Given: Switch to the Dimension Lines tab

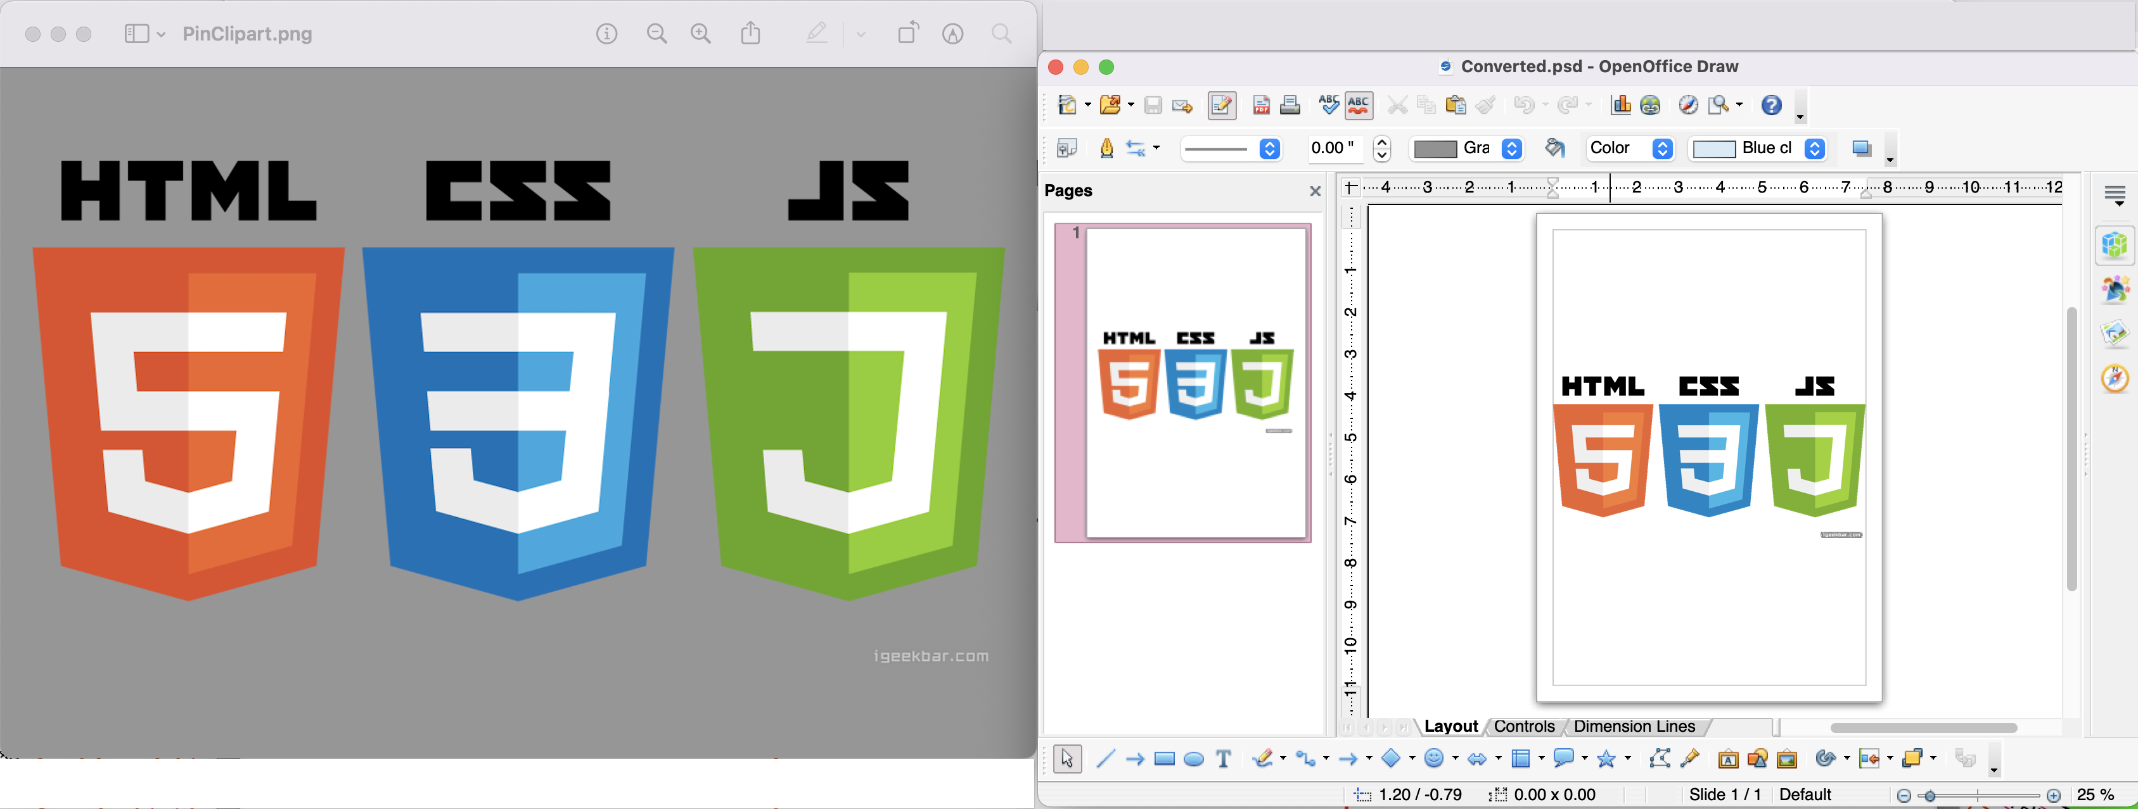Looking at the screenshot, I should coord(1634,727).
